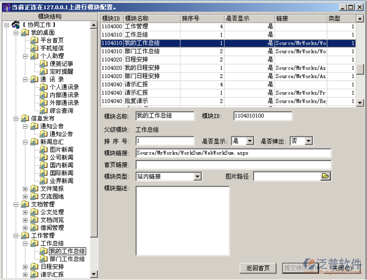
Task: Click the 综合查询 folder icon
Action: 43,111
